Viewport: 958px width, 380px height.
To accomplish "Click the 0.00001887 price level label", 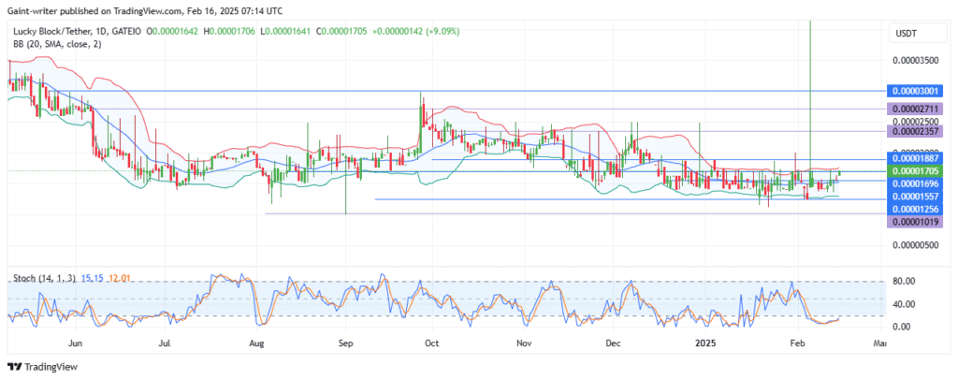I will [x=915, y=158].
